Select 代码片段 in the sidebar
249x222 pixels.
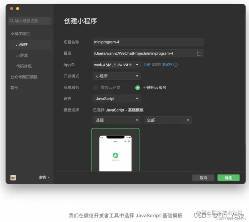tap(24, 66)
